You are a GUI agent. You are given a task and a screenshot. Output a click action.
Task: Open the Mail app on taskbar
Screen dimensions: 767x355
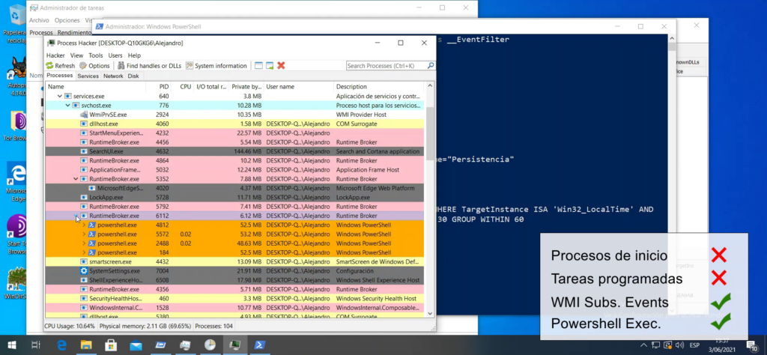136,345
